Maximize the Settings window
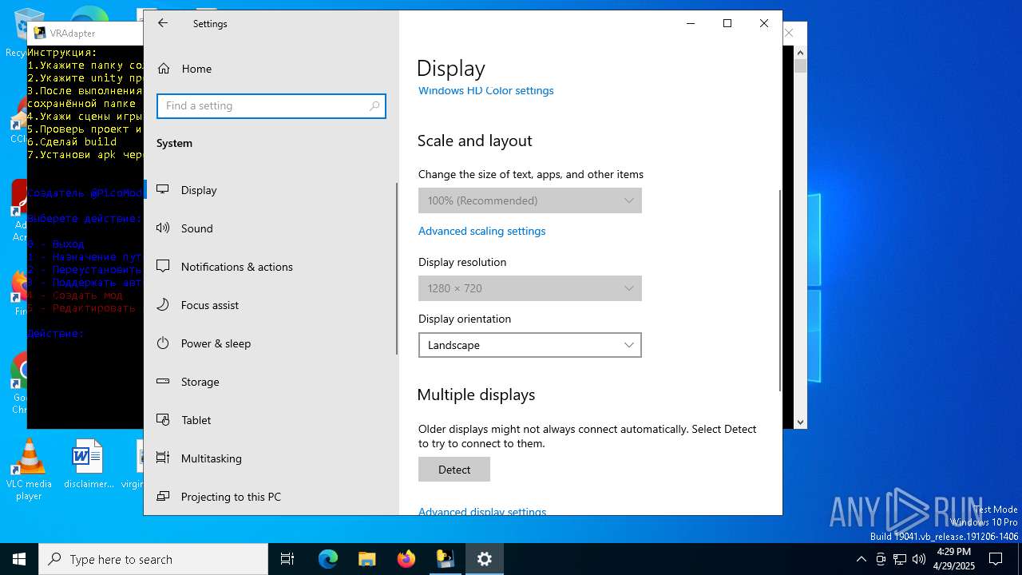 point(727,23)
